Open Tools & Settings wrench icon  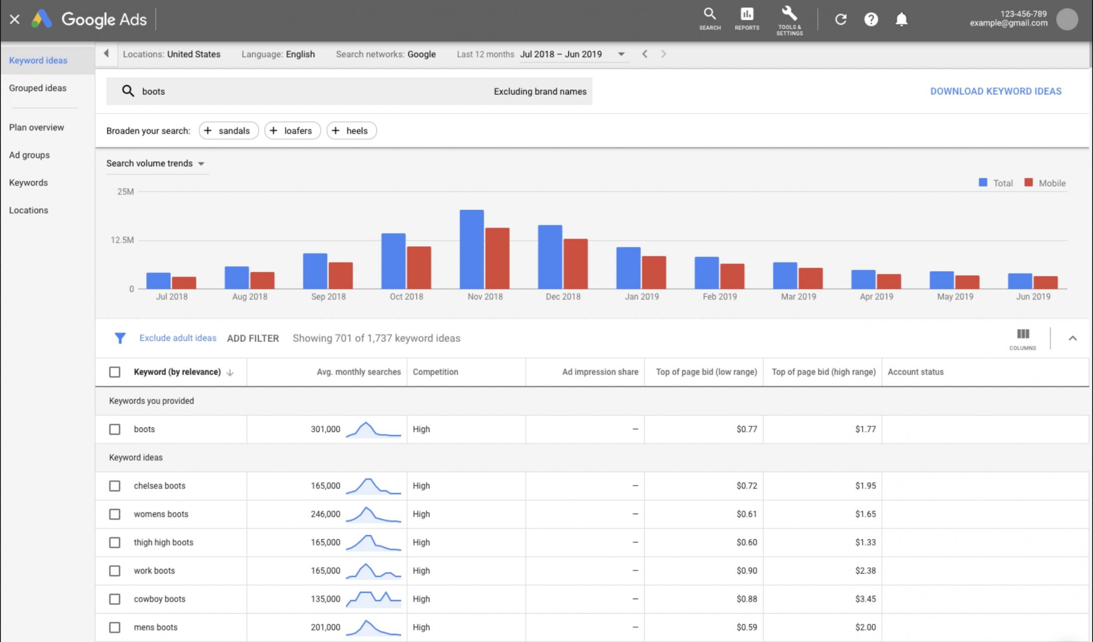click(x=789, y=20)
